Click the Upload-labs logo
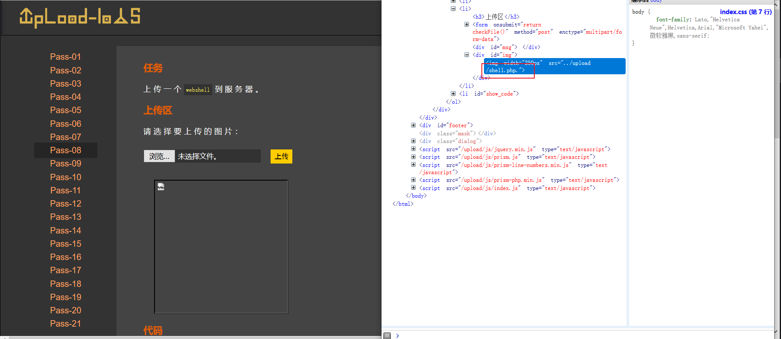Screen dimensions: 781x339 point(80,18)
